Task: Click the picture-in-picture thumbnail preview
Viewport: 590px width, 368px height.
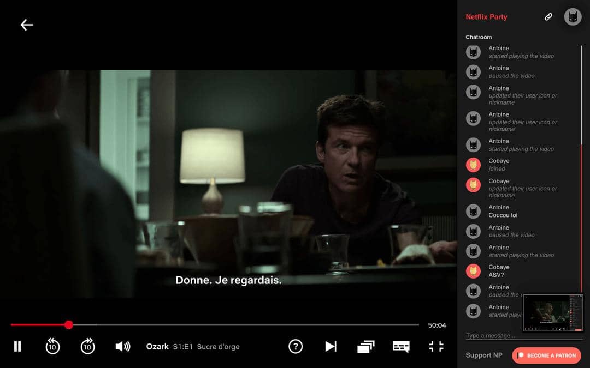Action: coord(553,313)
